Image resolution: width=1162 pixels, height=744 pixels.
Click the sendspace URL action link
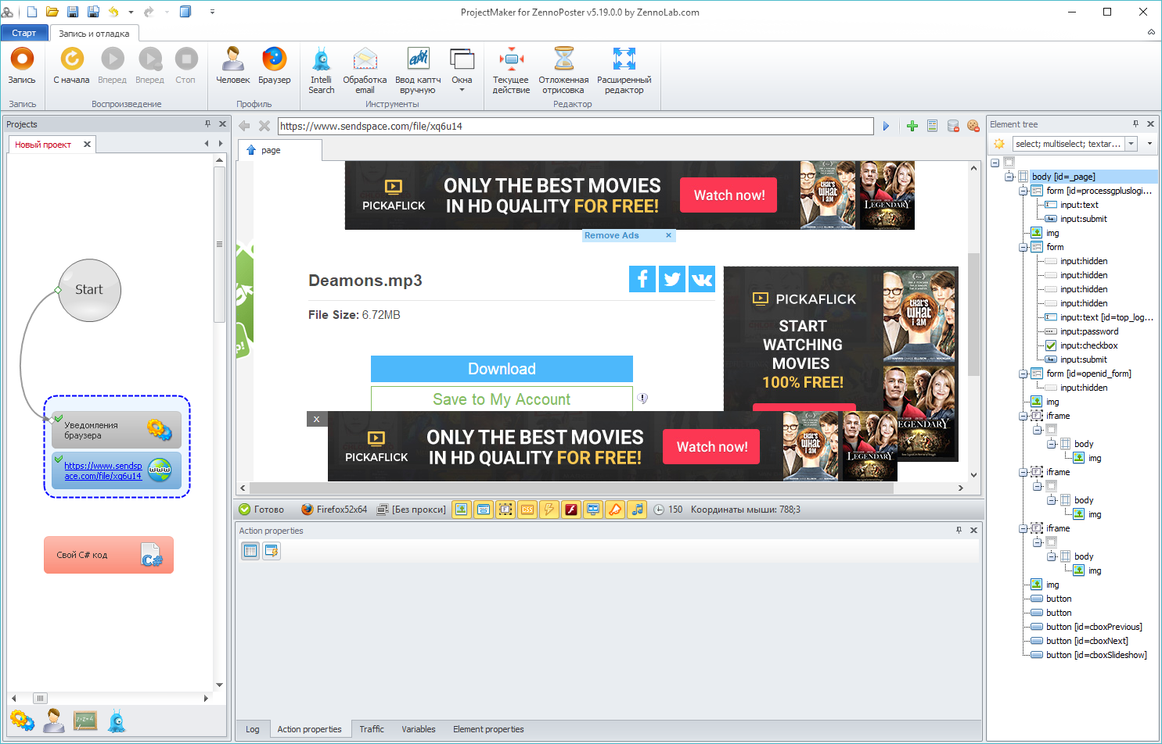pos(103,470)
